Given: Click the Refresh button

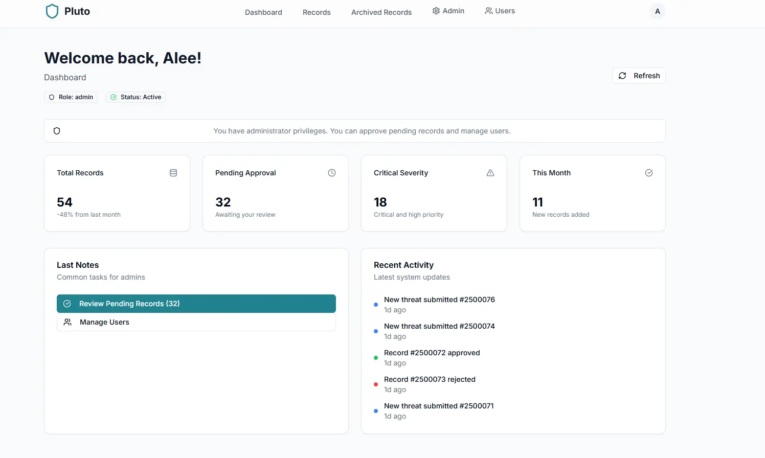Looking at the screenshot, I should point(639,75).
